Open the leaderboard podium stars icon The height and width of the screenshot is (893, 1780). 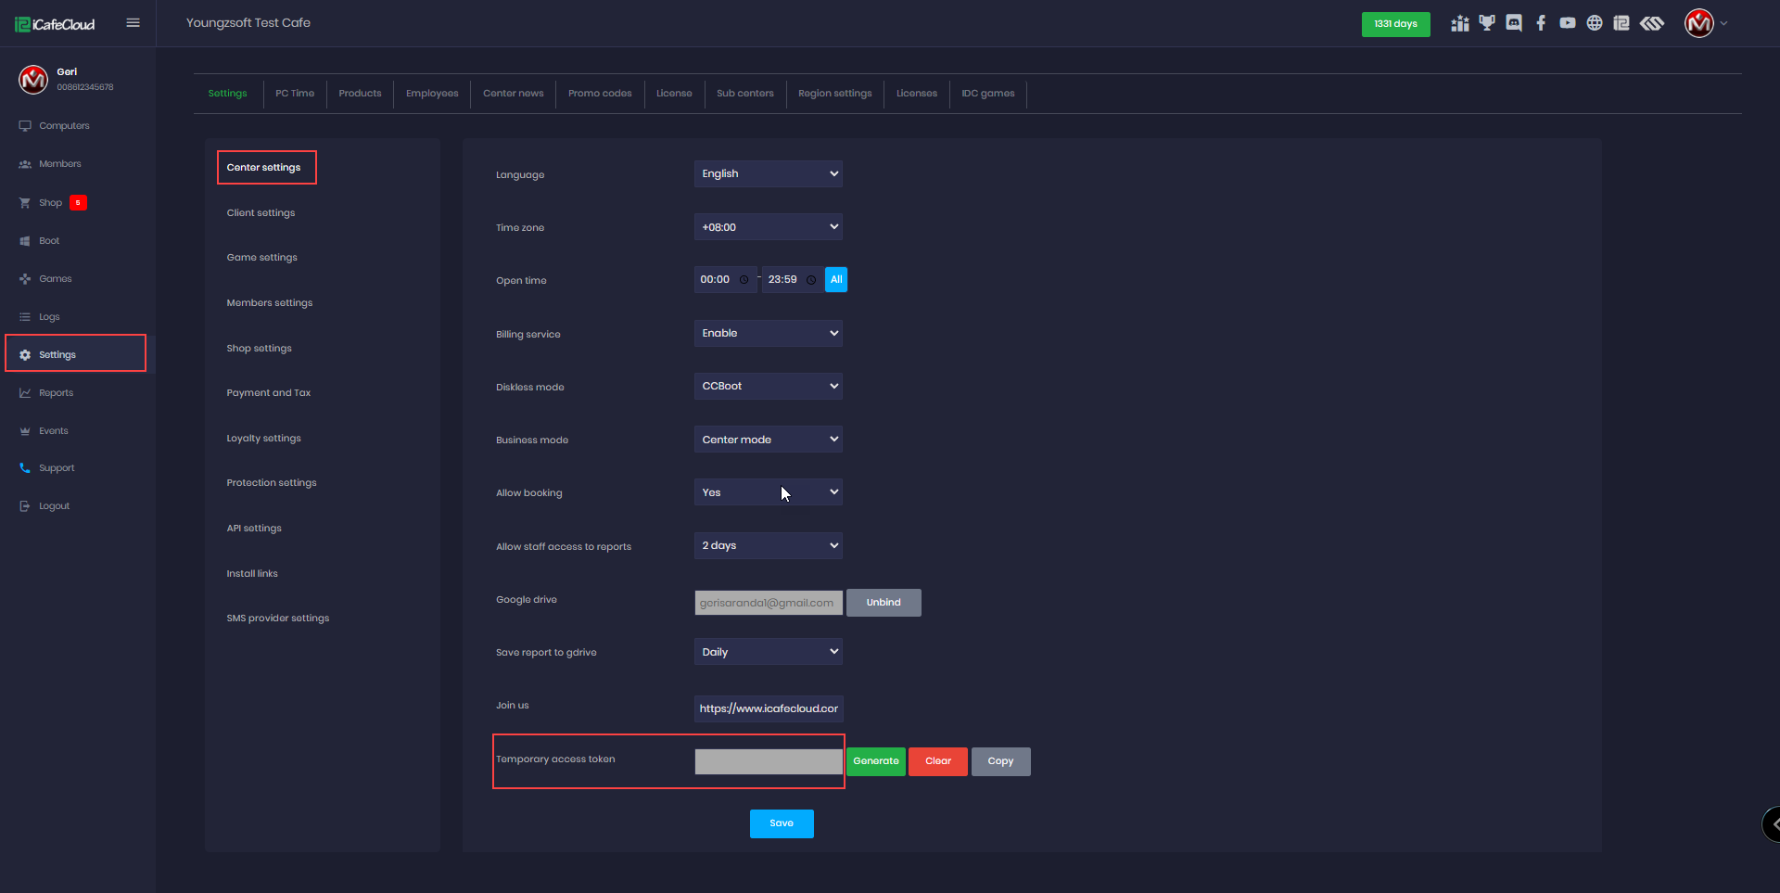click(1460, 23)
